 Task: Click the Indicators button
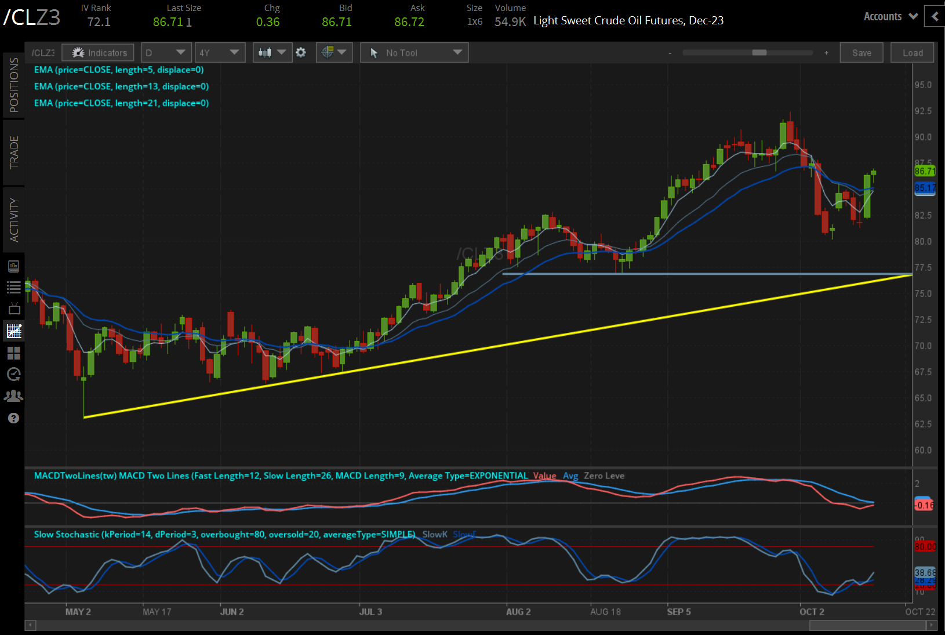(x=98, y=53)
